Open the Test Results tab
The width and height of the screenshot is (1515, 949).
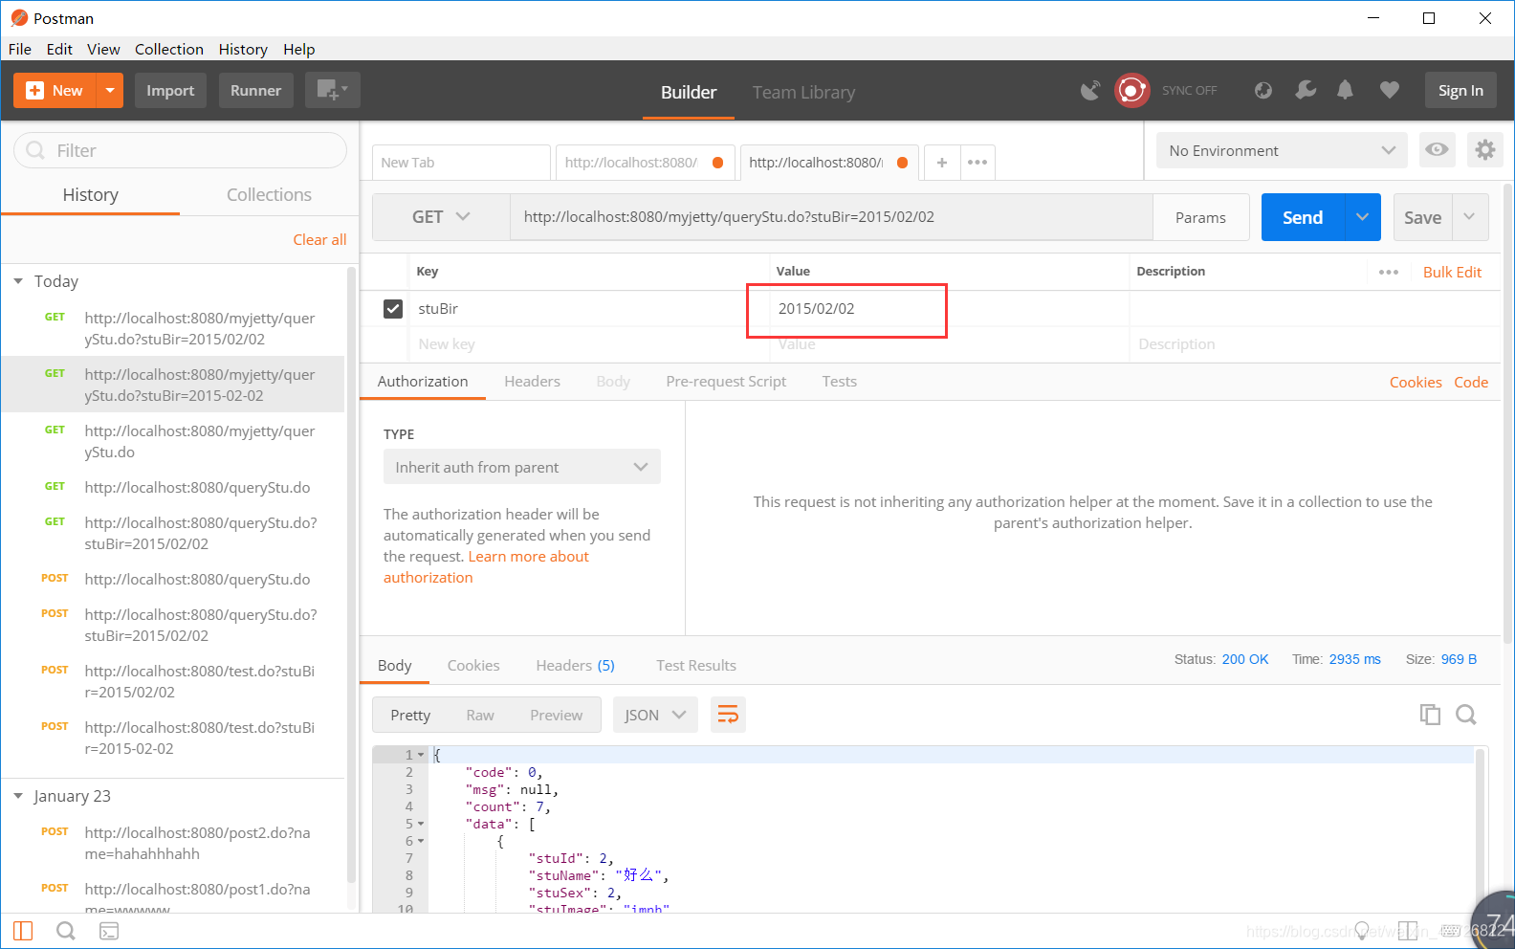tap(696, 665)
